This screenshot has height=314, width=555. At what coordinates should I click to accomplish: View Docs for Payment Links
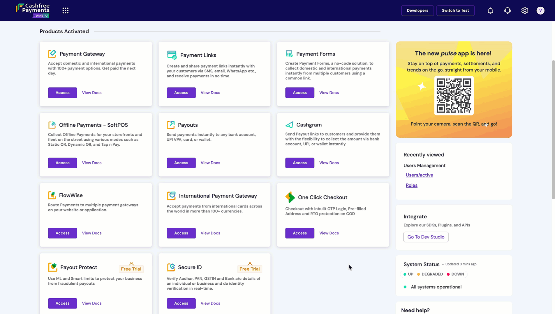[x=210, y=93]
